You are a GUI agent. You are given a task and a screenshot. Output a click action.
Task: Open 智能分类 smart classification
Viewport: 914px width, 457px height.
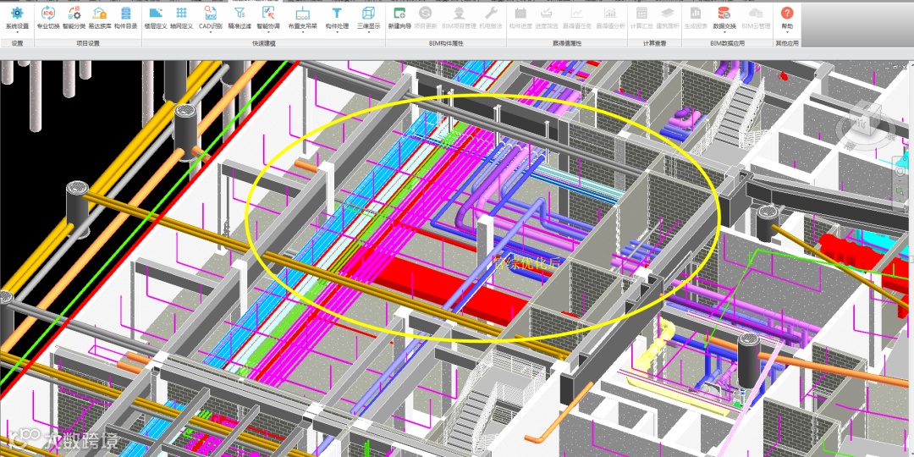click(74, 18)
